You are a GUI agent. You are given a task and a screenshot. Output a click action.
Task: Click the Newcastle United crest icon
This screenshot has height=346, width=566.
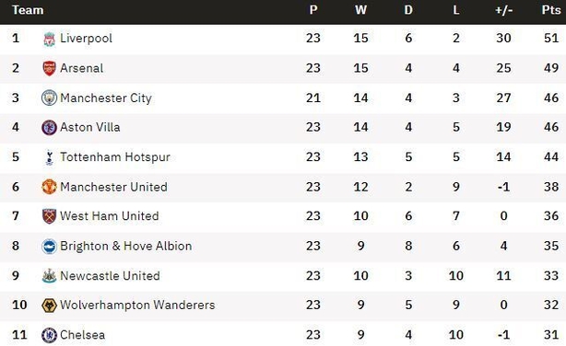tap(49, 276)
